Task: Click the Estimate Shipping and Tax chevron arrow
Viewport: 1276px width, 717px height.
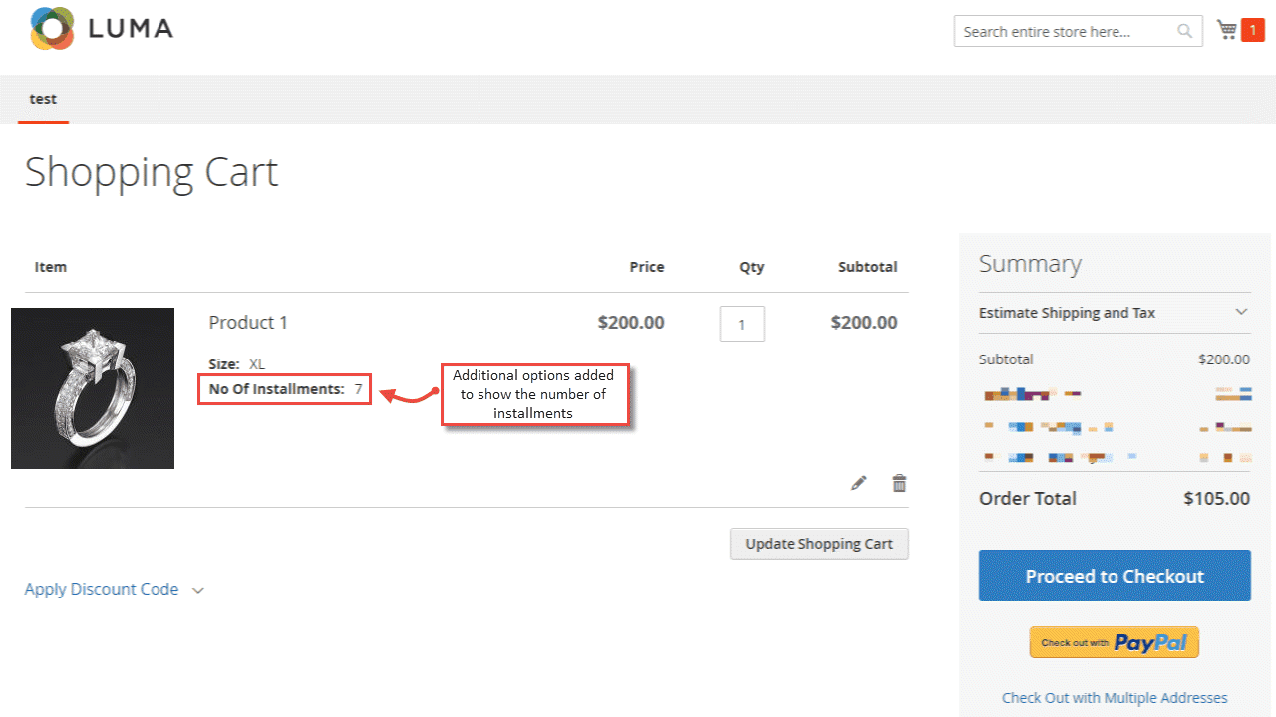Action: click(x=1241, y=312)
